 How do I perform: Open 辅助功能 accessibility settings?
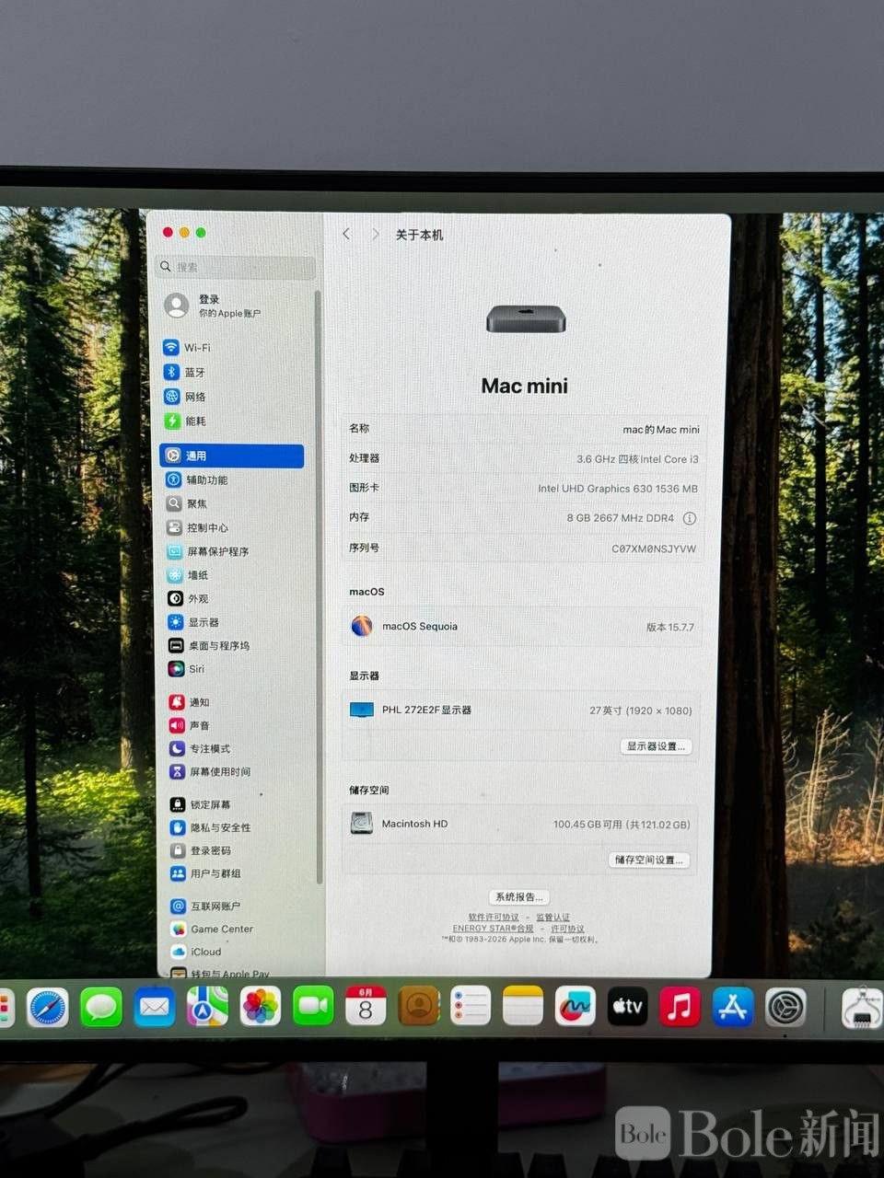197,480
